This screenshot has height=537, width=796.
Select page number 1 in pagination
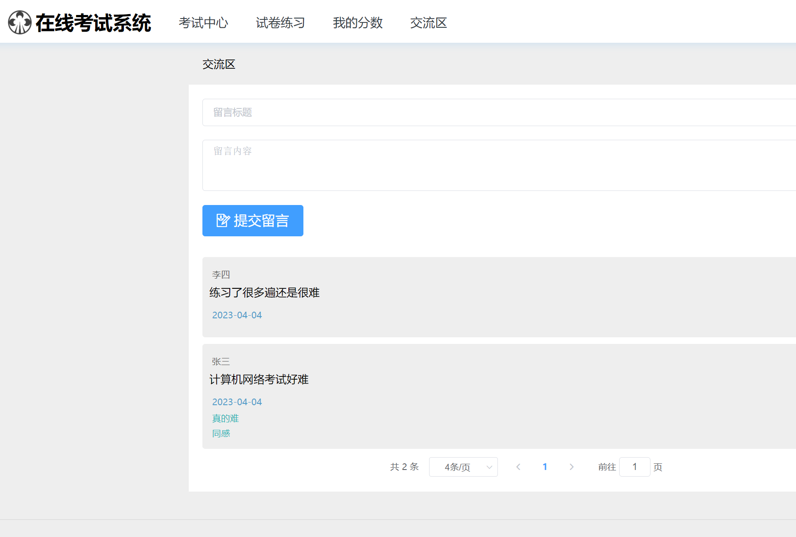click(545, 467)
